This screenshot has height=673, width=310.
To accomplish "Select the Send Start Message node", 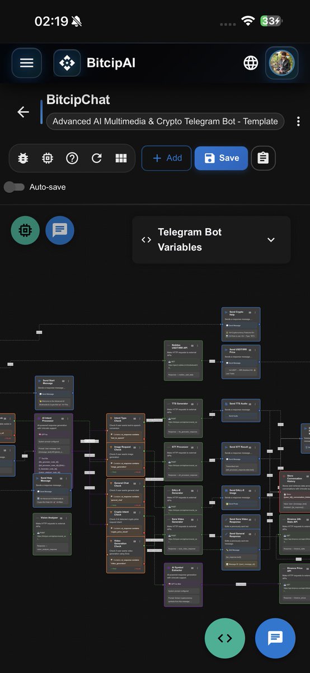I will coord(54,393).
